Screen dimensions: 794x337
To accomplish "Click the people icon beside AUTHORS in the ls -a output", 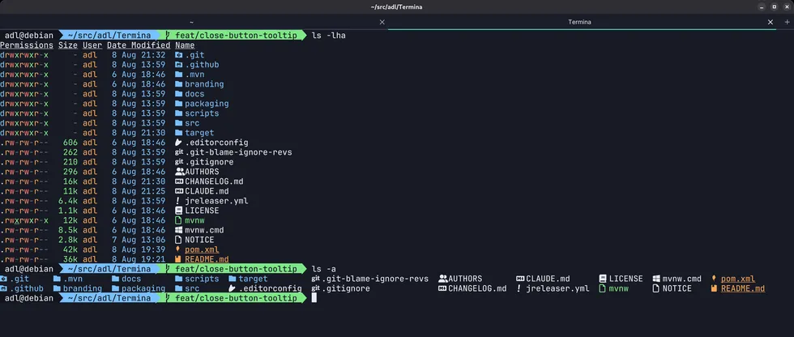I will tap(443, 279).
